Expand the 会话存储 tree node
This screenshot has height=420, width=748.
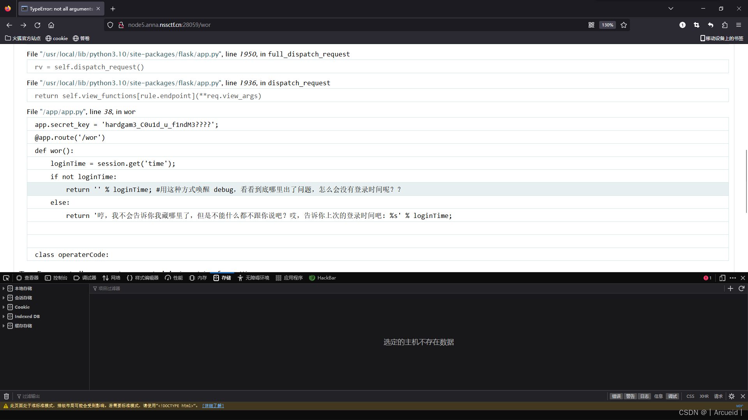(x=4, y=298)
